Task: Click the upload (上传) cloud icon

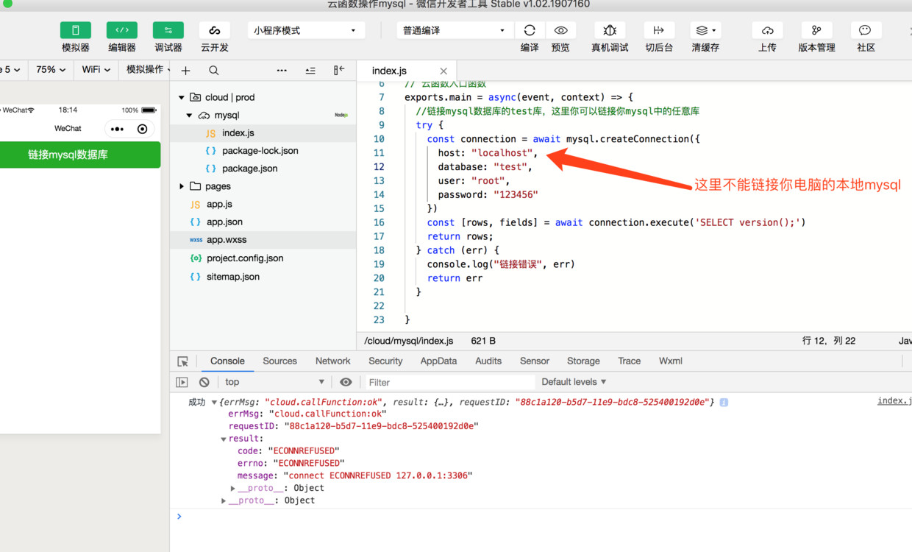Action: coord(767,30)
